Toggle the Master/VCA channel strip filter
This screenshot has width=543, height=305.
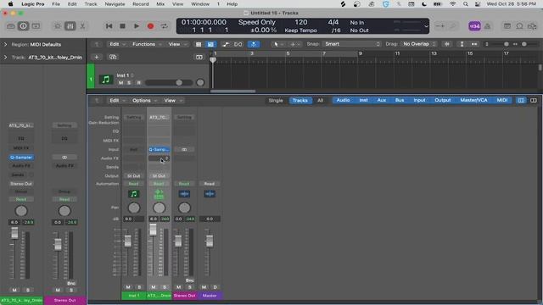[x=473, y=100]
